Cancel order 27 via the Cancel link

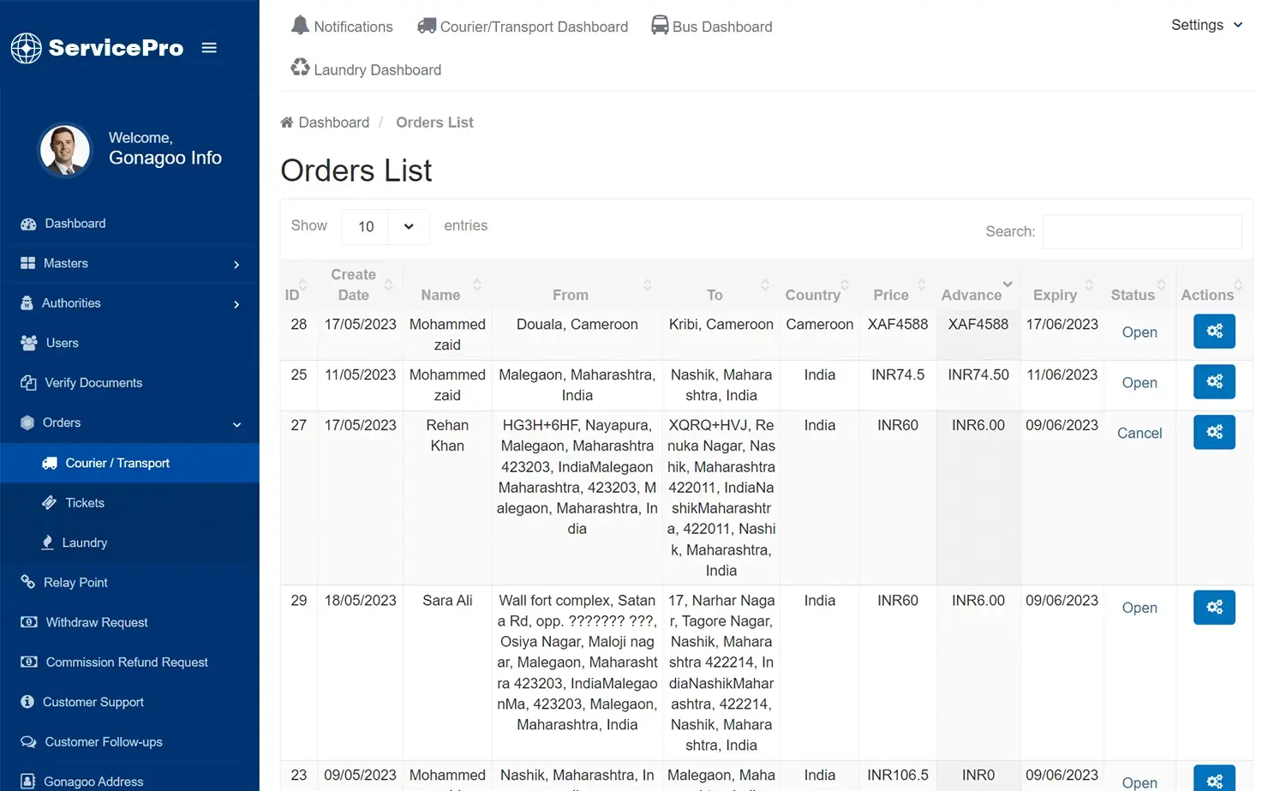[x=1139, y=433]
